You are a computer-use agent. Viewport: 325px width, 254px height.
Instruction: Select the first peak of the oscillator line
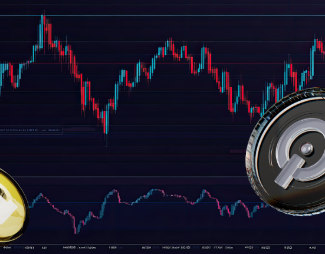41,194
